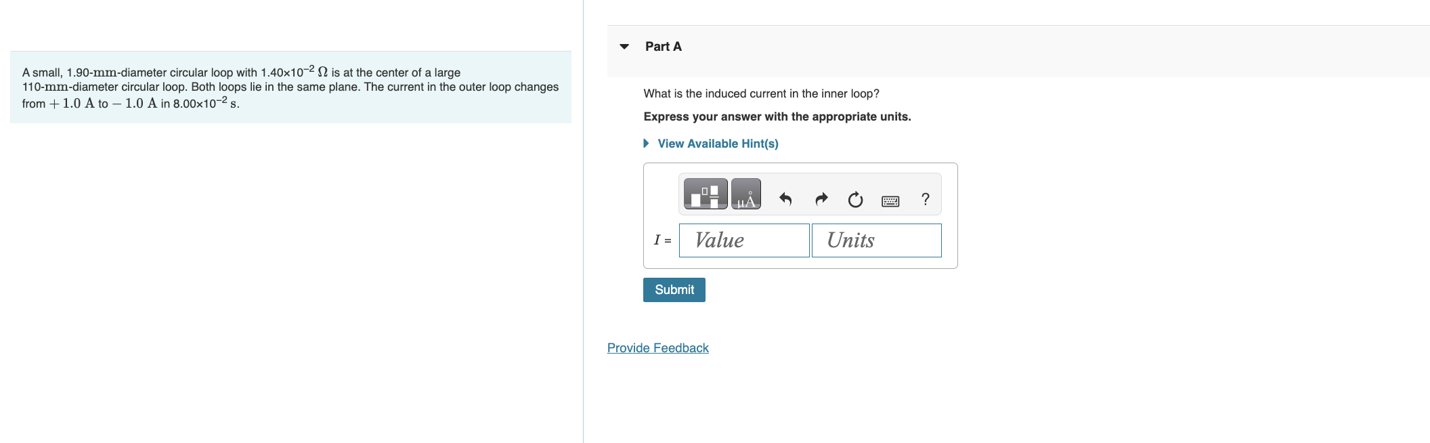The height and width of the screenshot is (443, 1430).
Task: Select the Part A heading
Action: tap(664, 47)
